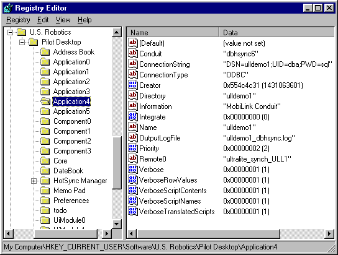Viewport: 338px width, 255px height.
Task: Click the "dbhsync6" data value
Action: tap(240, 54)
